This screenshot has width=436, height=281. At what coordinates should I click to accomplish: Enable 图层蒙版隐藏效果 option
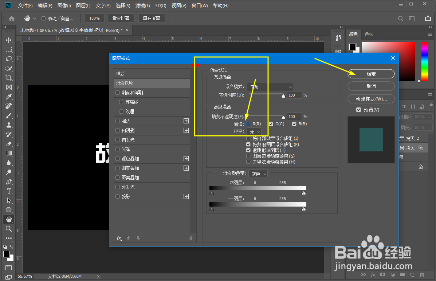coord(248,156)
